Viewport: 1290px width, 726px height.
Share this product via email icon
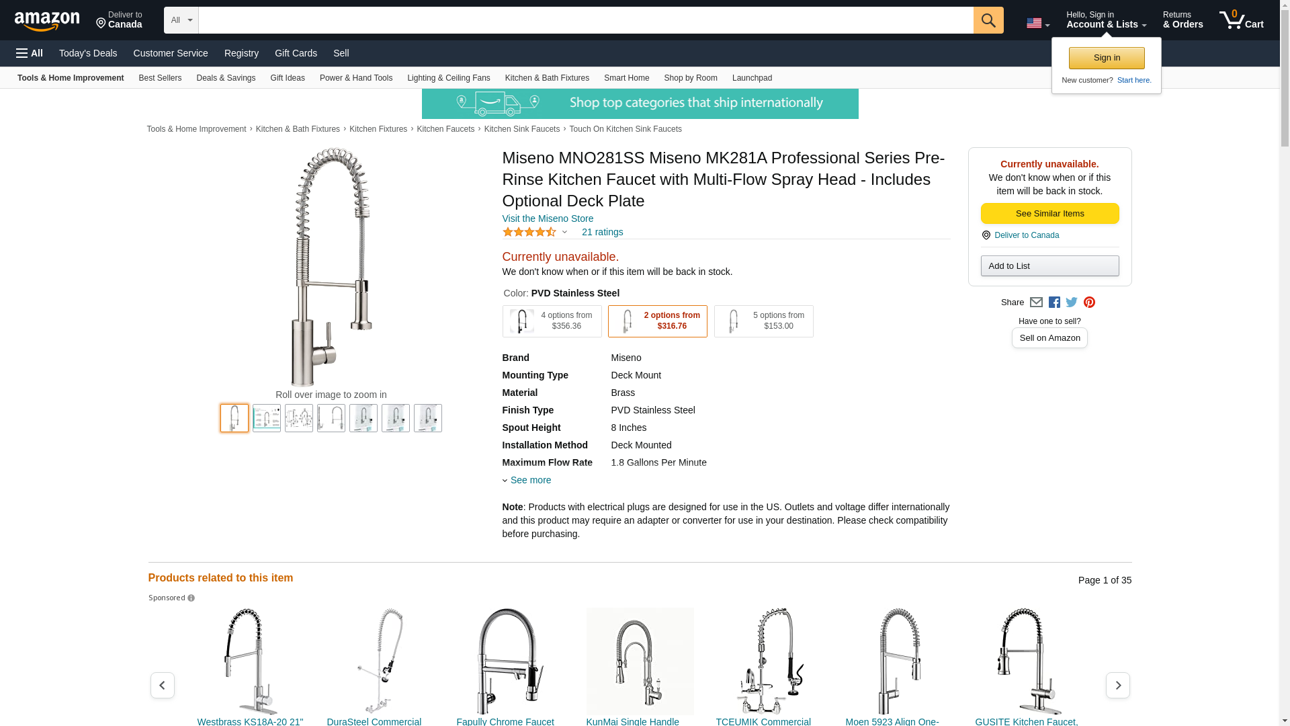click(1036, 302)
